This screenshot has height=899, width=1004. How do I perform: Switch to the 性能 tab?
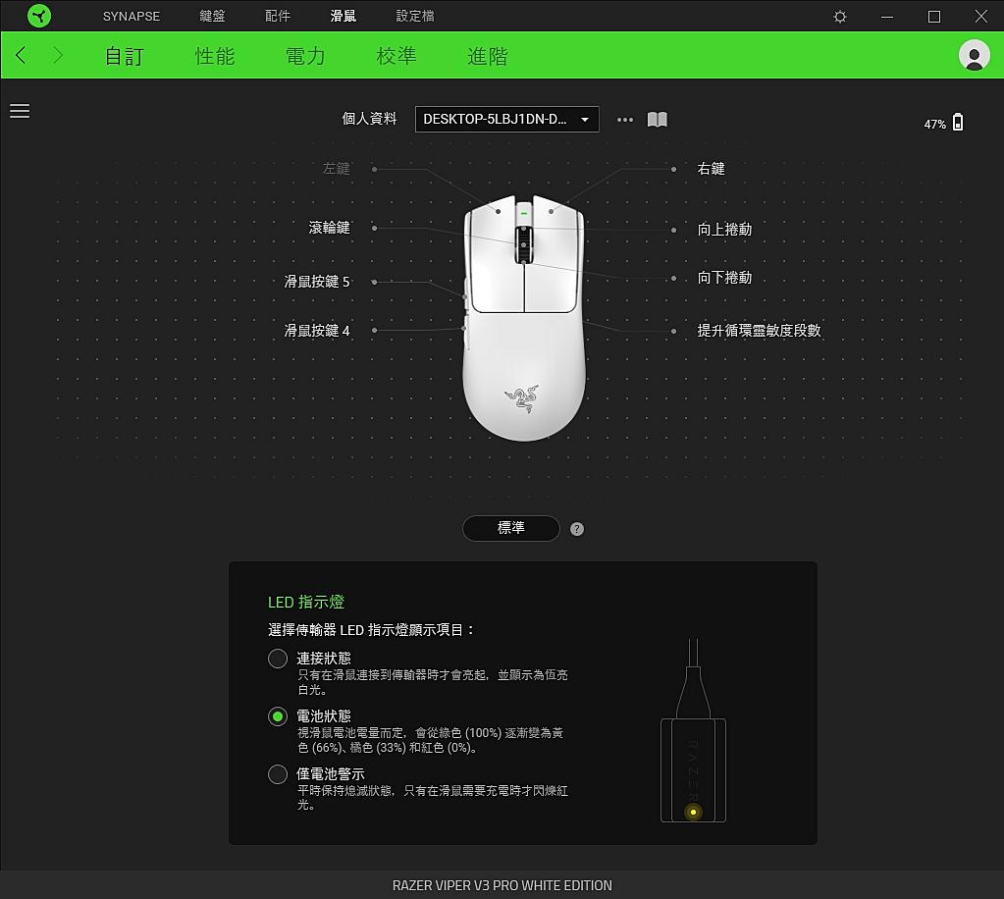(x=215, y=56)
